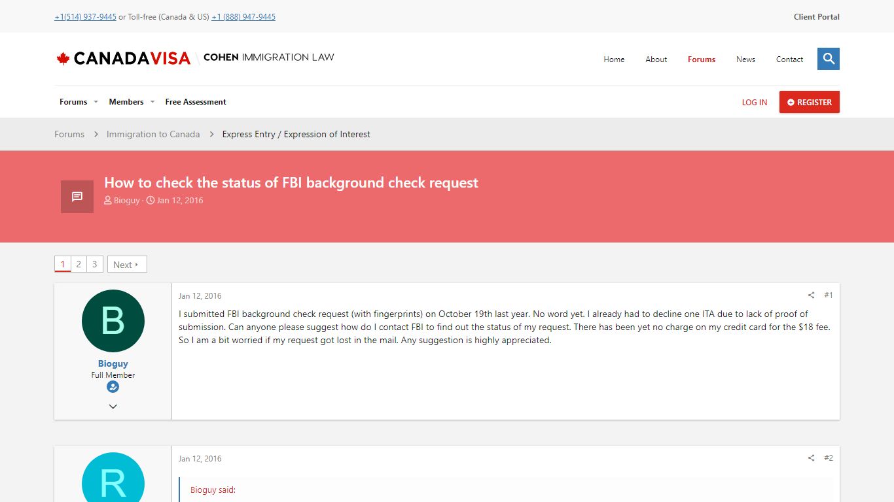
Task: Open the Members navigation menu
Action: (x=126, y=102)
